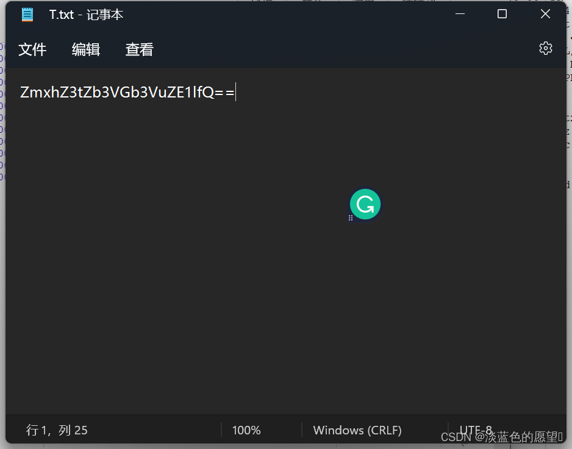Open Notepad settings via the gear icon

pos(545,48)
